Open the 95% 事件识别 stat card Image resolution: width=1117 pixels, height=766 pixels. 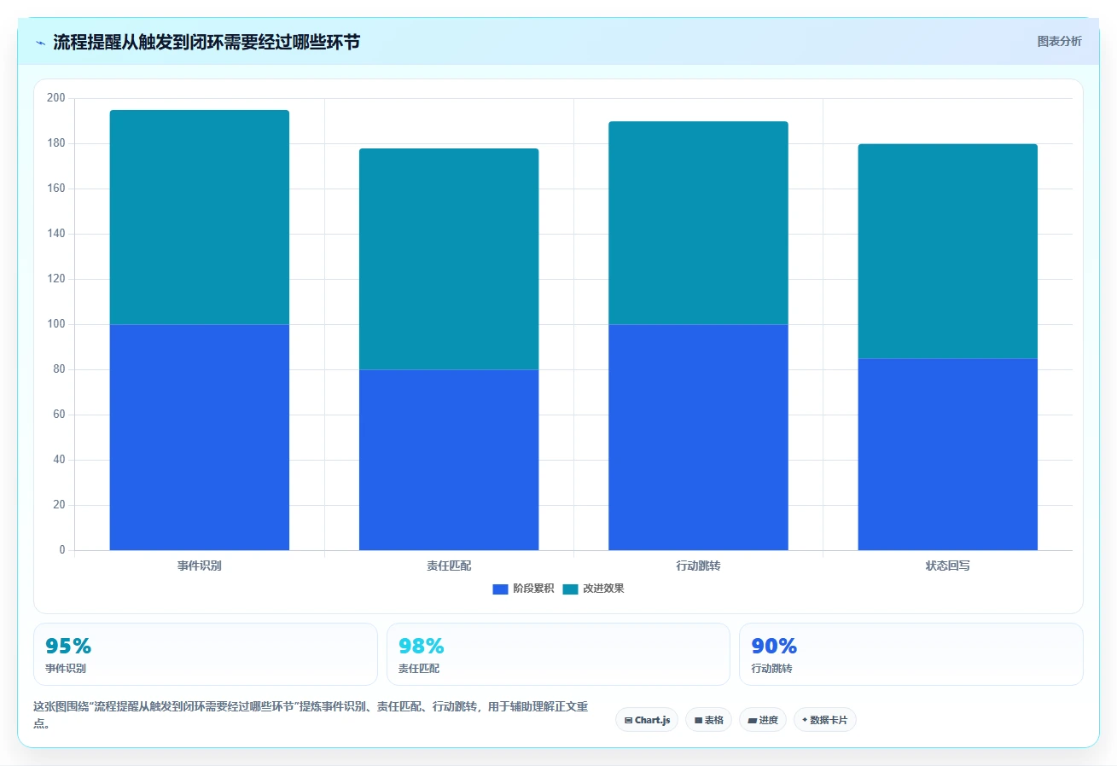[206, 654]
